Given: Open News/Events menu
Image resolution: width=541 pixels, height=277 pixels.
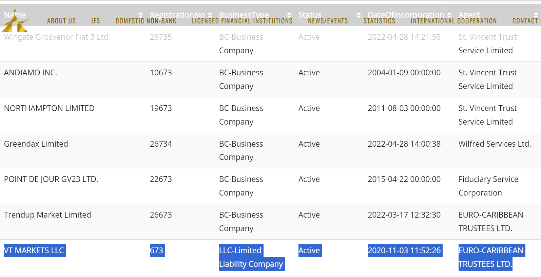Looking at the screenshot, I should [328, 21].
